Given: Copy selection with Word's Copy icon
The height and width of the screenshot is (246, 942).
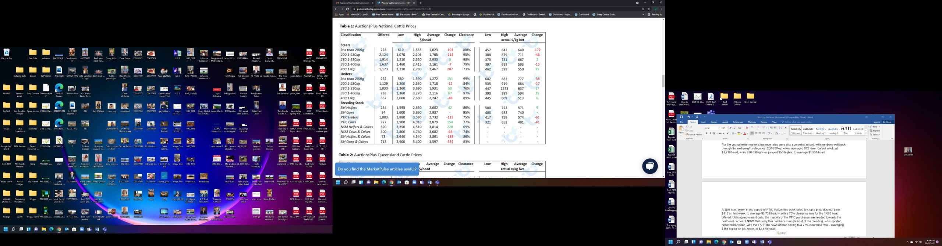Looking at the screenshot, I should click(x=689, y=131).
